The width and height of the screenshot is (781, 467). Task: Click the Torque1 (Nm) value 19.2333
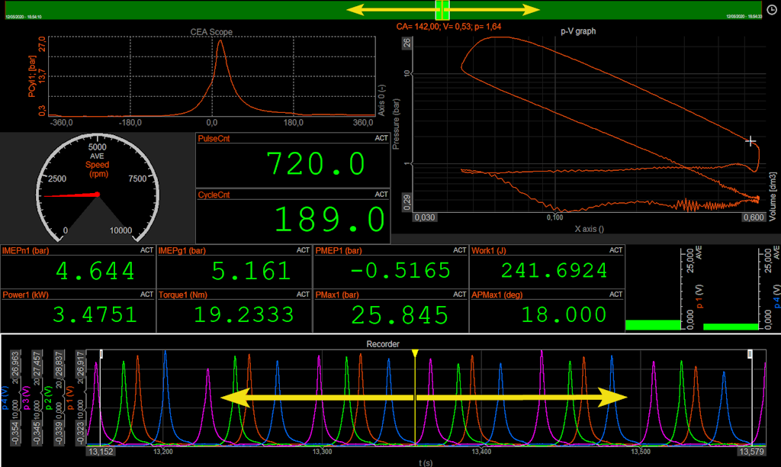[x=243, y=315]
